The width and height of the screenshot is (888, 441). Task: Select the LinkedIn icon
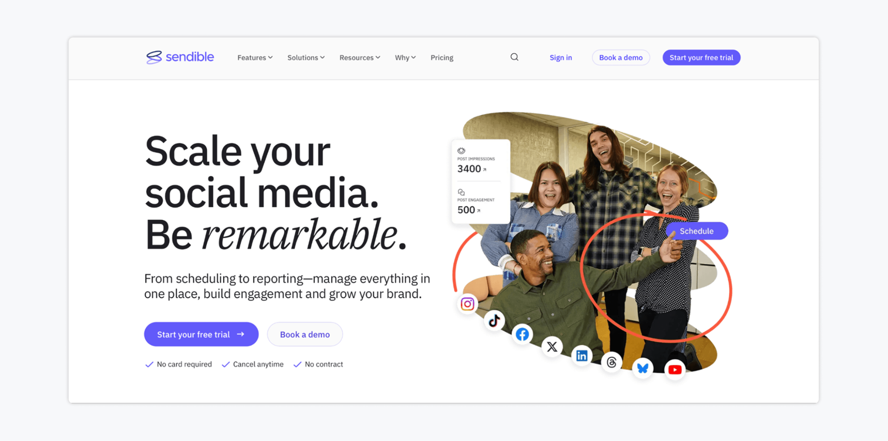(x=582, y=355)
